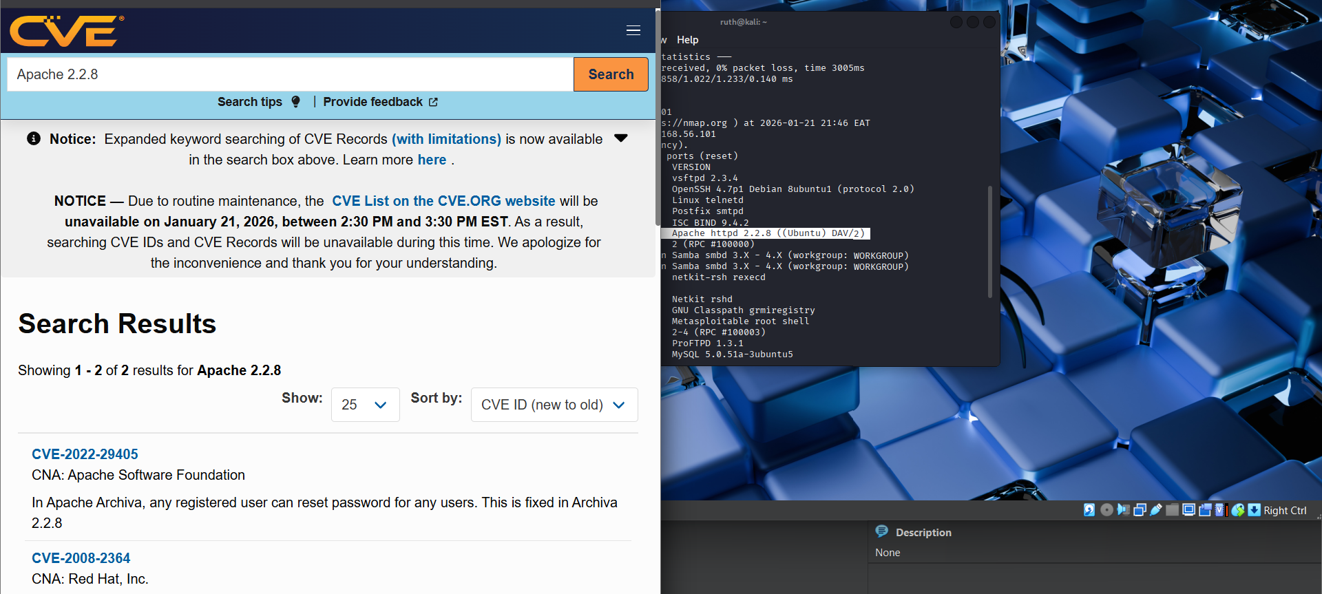
Task: Click the terminal window's vertical scrollbar
Action: (990, 241)
